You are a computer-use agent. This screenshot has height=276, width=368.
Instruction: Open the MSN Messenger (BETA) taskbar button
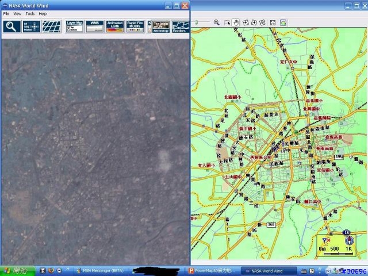click(x=101, y=271)
